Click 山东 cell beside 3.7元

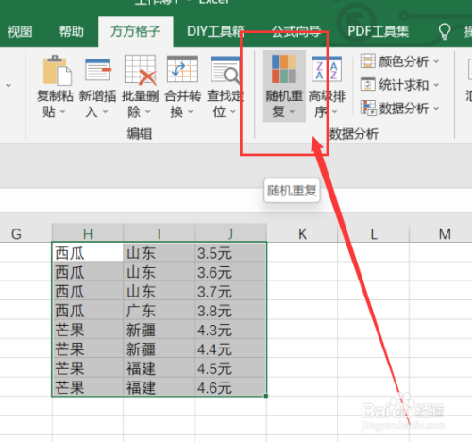click(160, 291)
